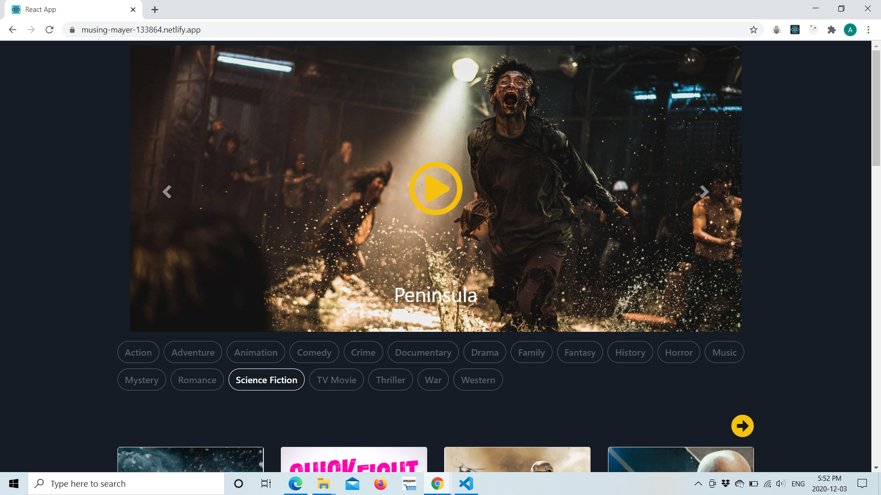Image resolution: width=881 pixels, height=495 pixels.
Task: Open the desert soldier movie poster
Action: (517, 459)
